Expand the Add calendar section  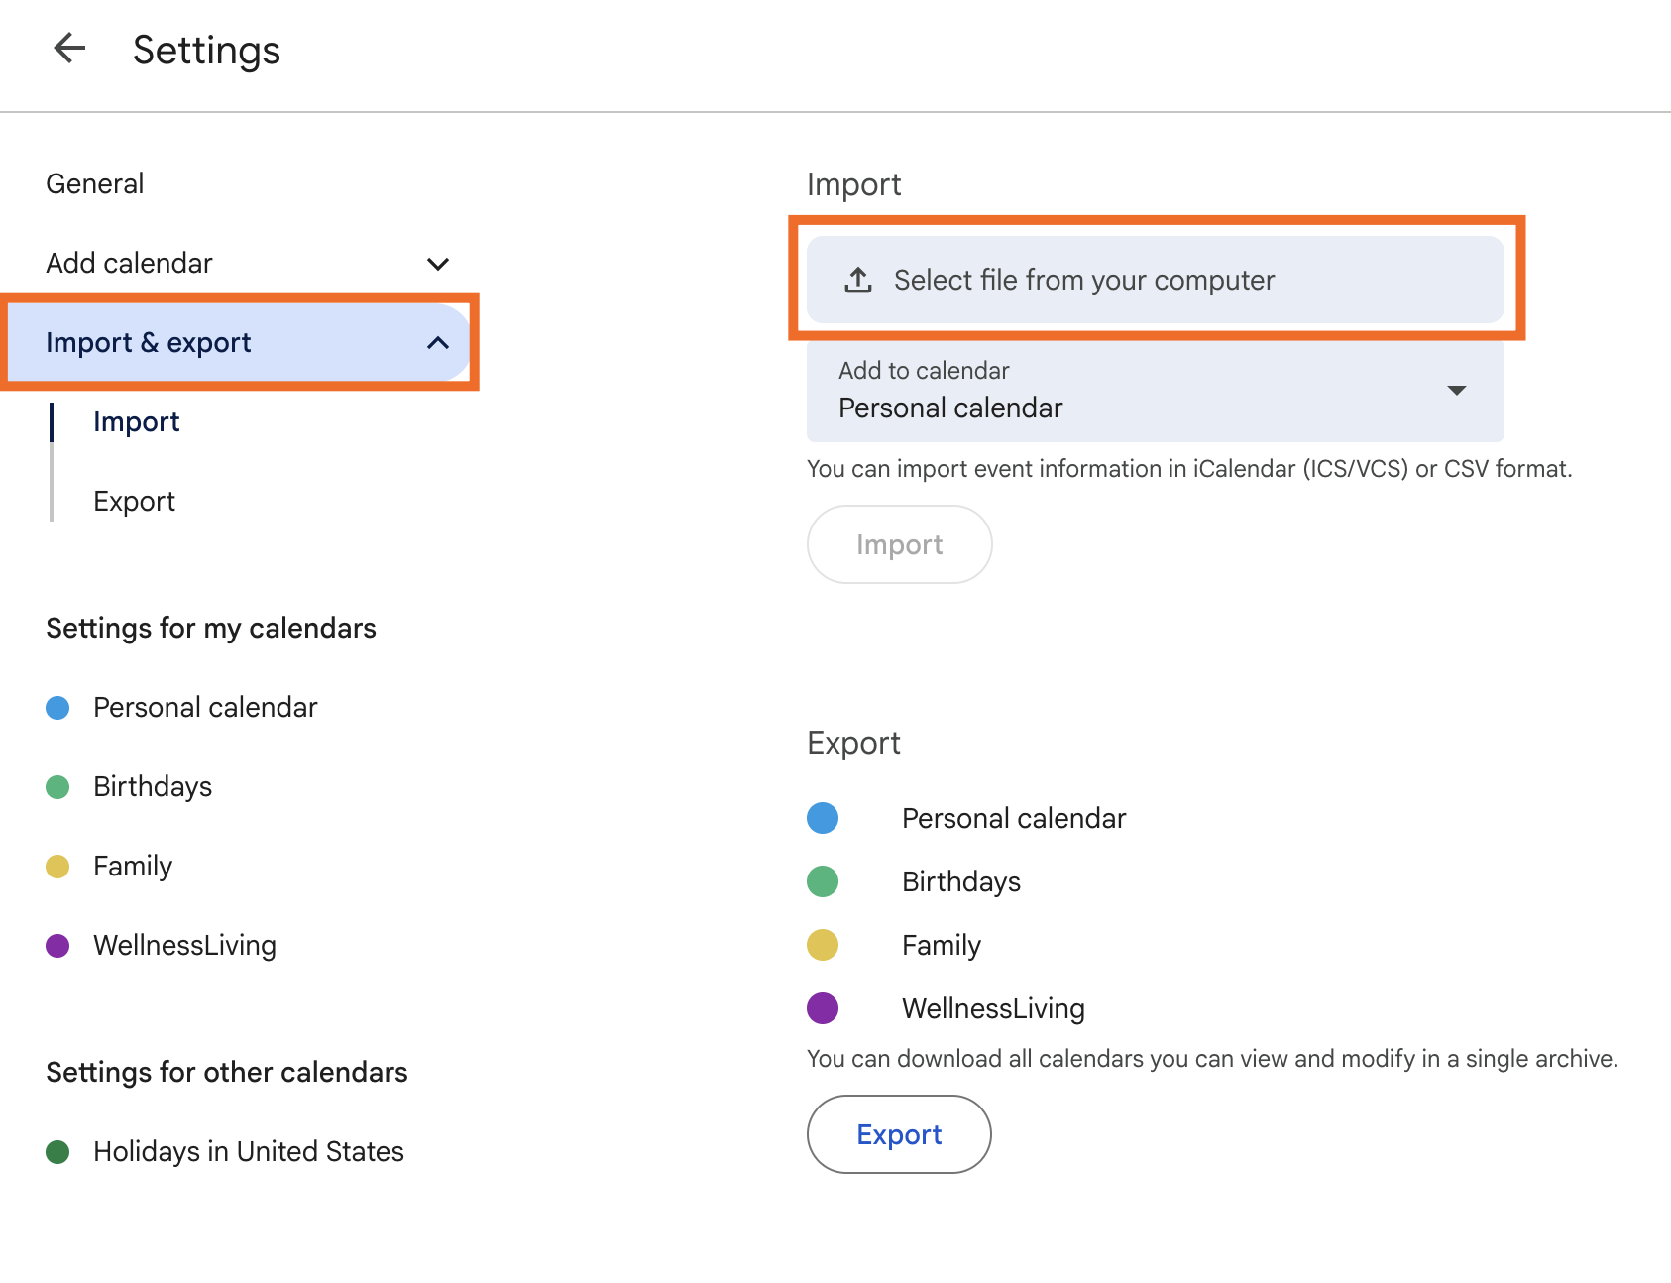tap(437, 263)
